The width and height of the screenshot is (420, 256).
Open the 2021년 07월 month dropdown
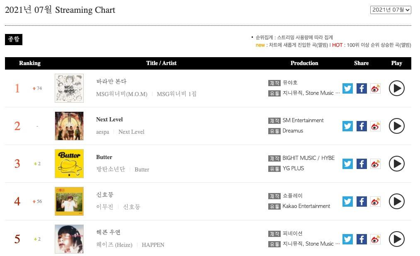[391, 10]
